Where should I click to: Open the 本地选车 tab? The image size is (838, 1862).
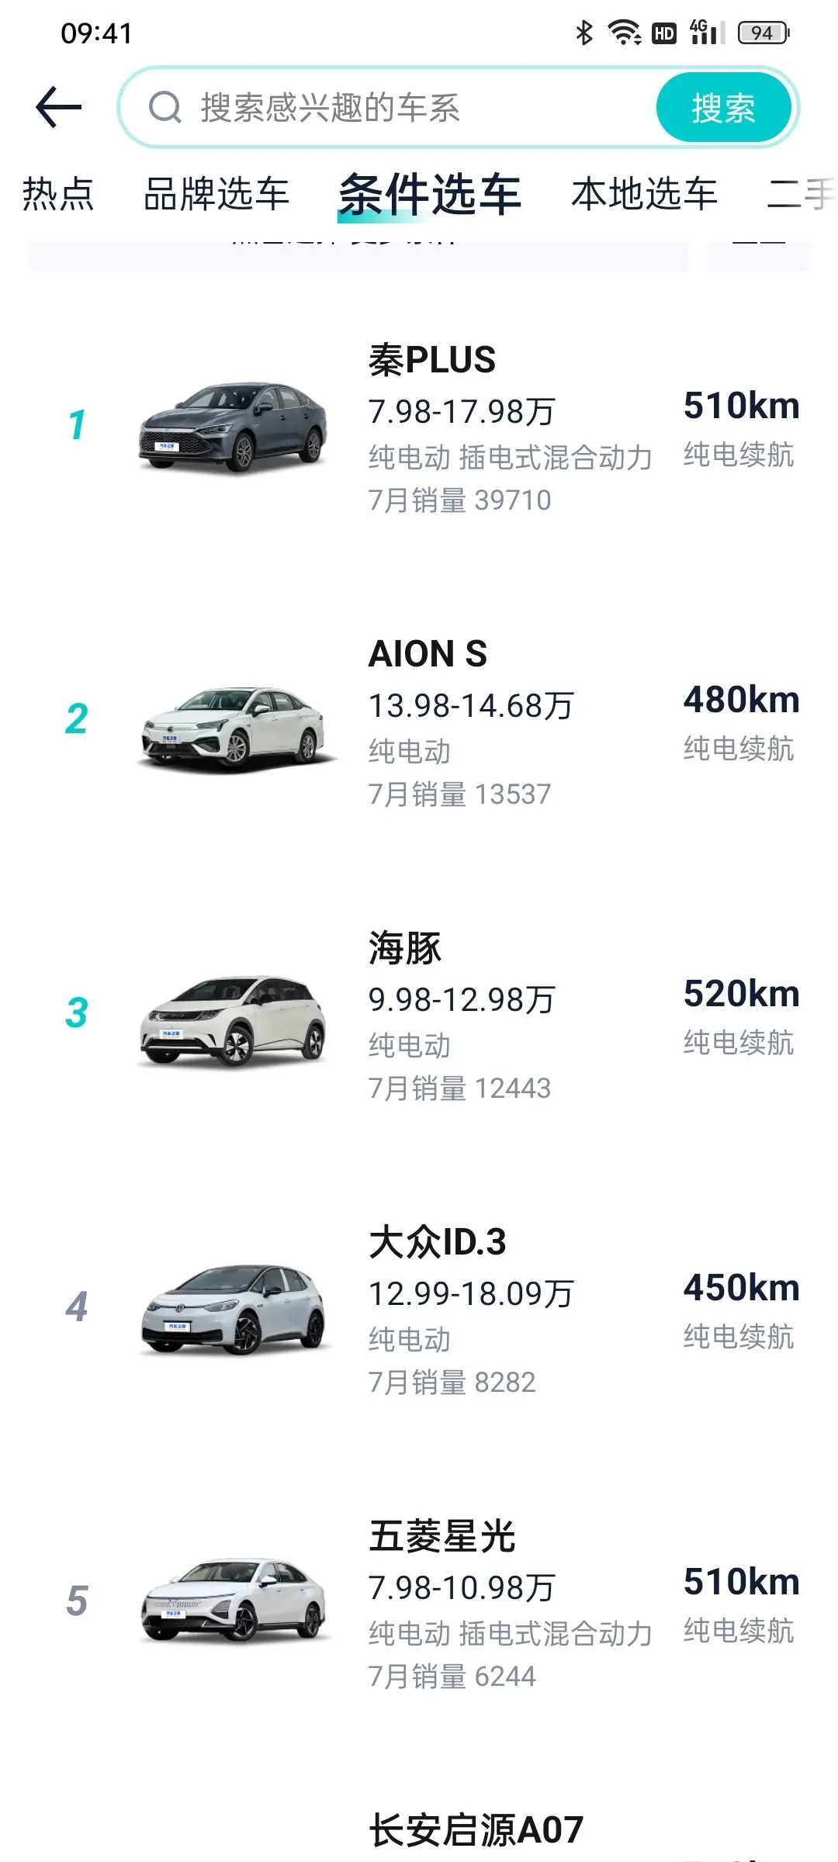644,194
